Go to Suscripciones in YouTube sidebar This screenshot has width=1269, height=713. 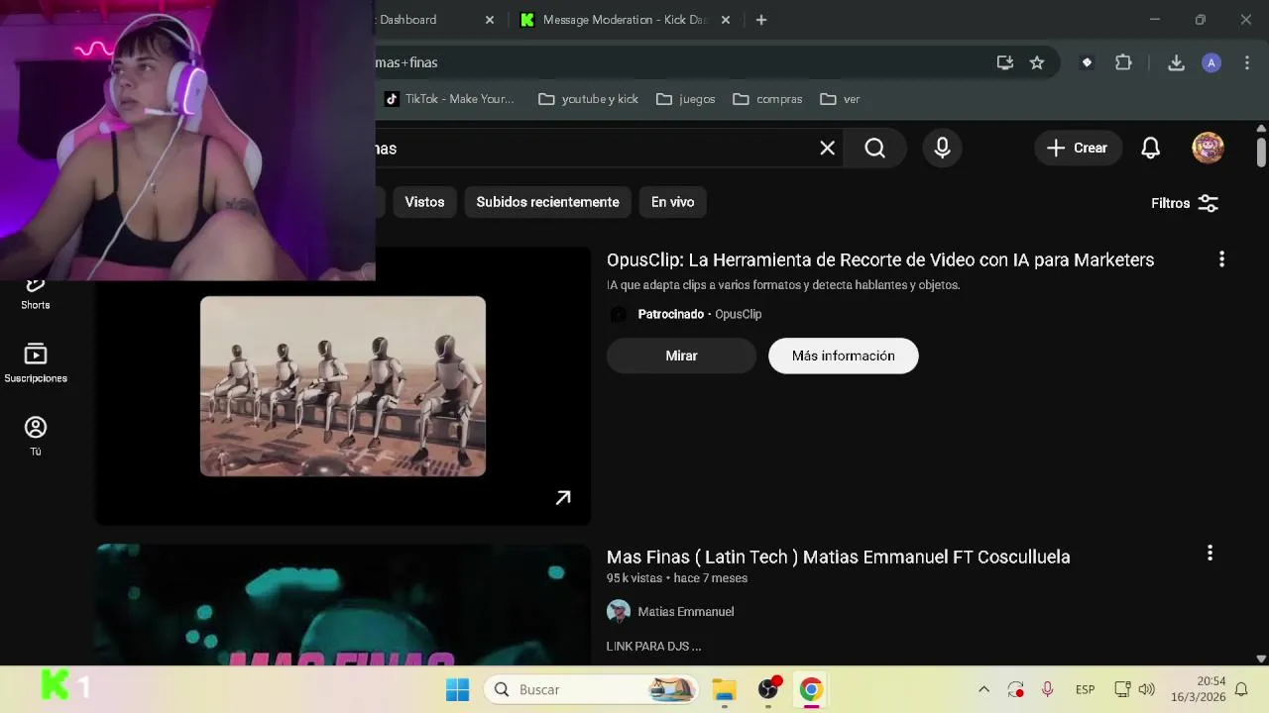pos(36,363)
